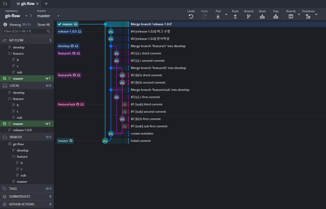Click the checkmark beside master under LOCAL
Screen dimensions: 326x209
coord(4,124)
